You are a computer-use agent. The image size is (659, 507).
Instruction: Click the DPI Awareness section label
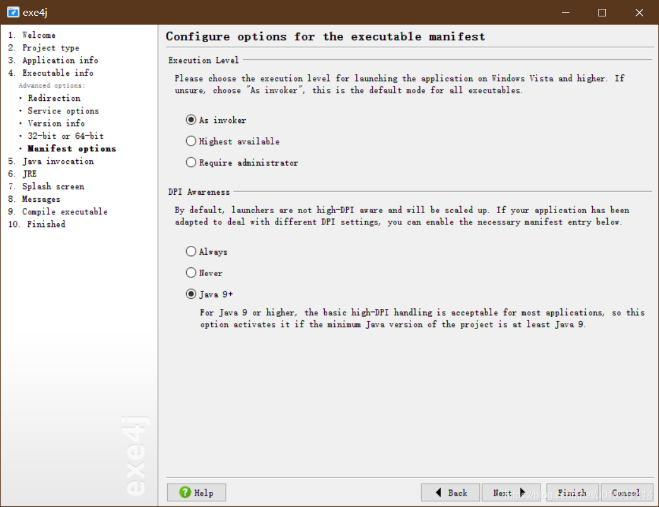tap(199, 192)
